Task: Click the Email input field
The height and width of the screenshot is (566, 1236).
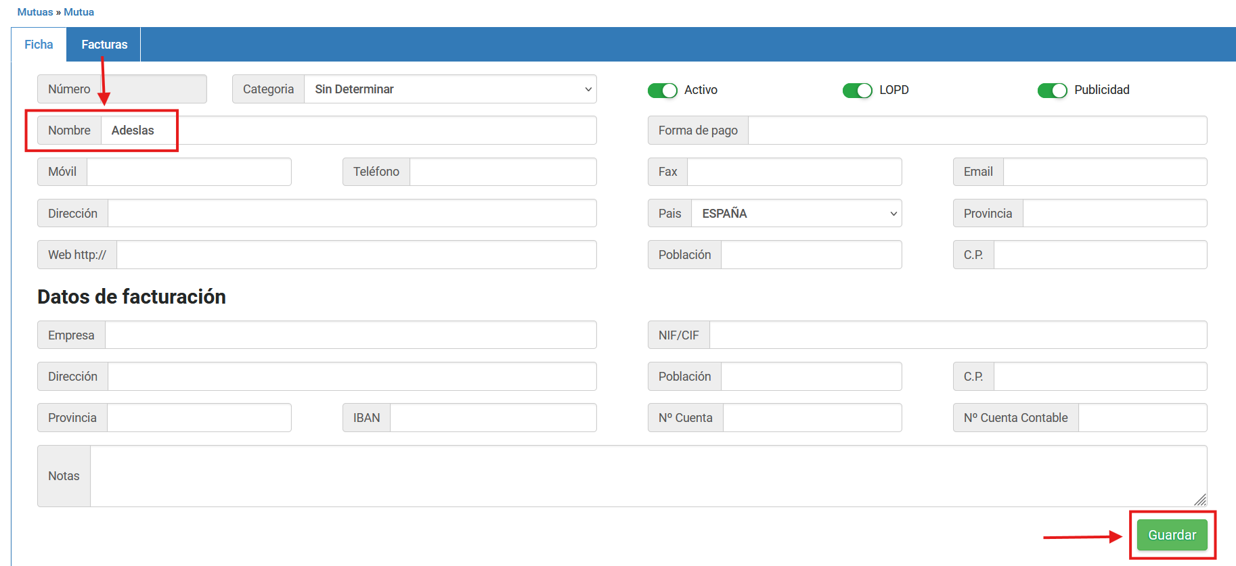Action: click(x=1105, y=172)
